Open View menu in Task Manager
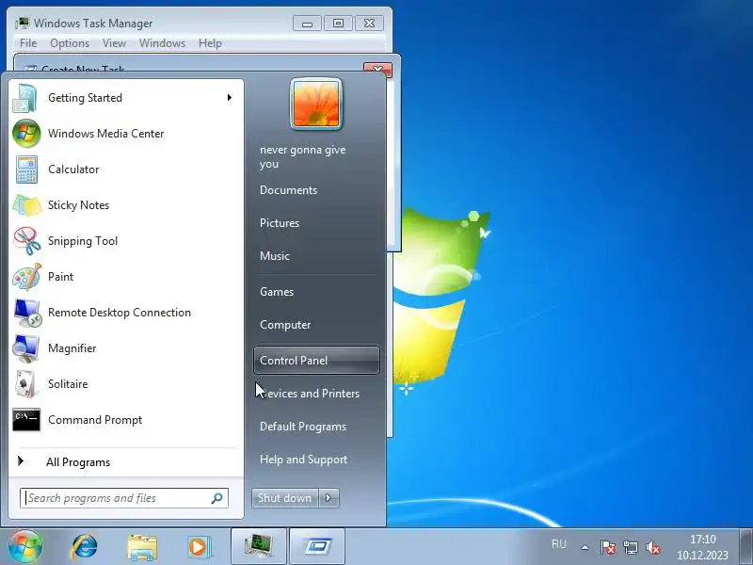753x565 pixels. (114, 43)
